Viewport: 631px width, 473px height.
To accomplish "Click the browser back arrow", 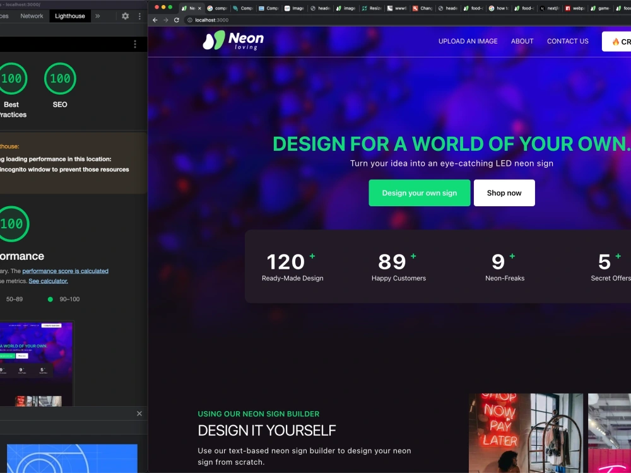I will point(154,20).
